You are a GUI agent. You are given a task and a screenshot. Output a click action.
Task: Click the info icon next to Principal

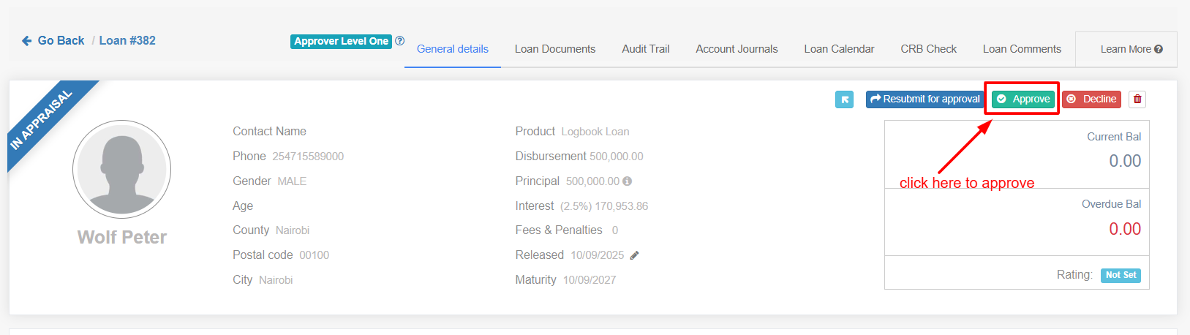tap(627, 181)
